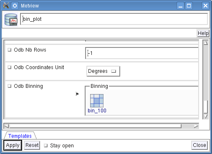Click the bin_plot name field
Viewport: 212px width, 154px height.
click(114, 19)
